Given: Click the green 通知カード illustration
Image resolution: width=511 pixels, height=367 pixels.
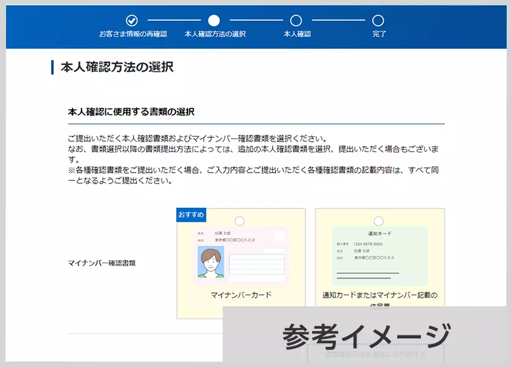Looking at the screenshot, I should click(x=380, y=256).
